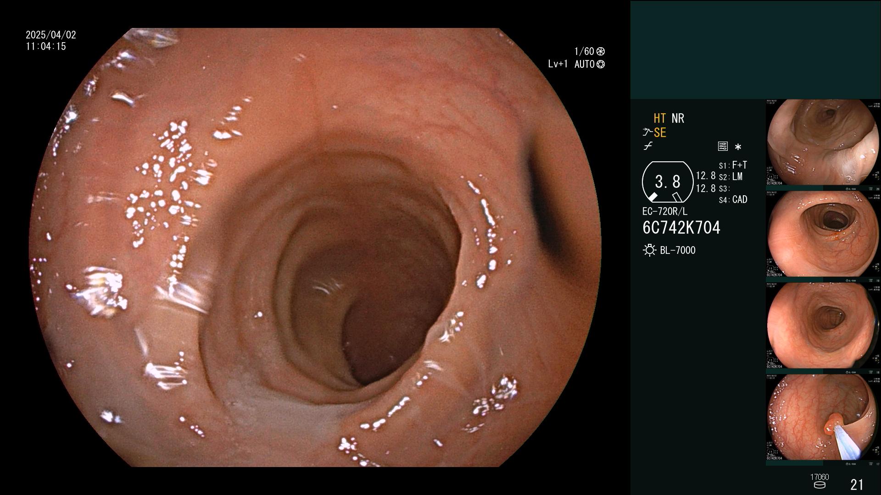The width and height of the screenshot is (881, 495).
Task: Click the shutter speed icon beside 1/60
Action: tap(601, 51)
